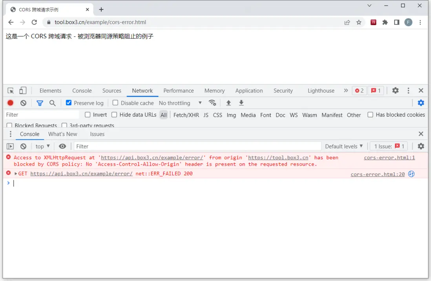
Task: Open console settings gear icon
Action: (421, 146)
